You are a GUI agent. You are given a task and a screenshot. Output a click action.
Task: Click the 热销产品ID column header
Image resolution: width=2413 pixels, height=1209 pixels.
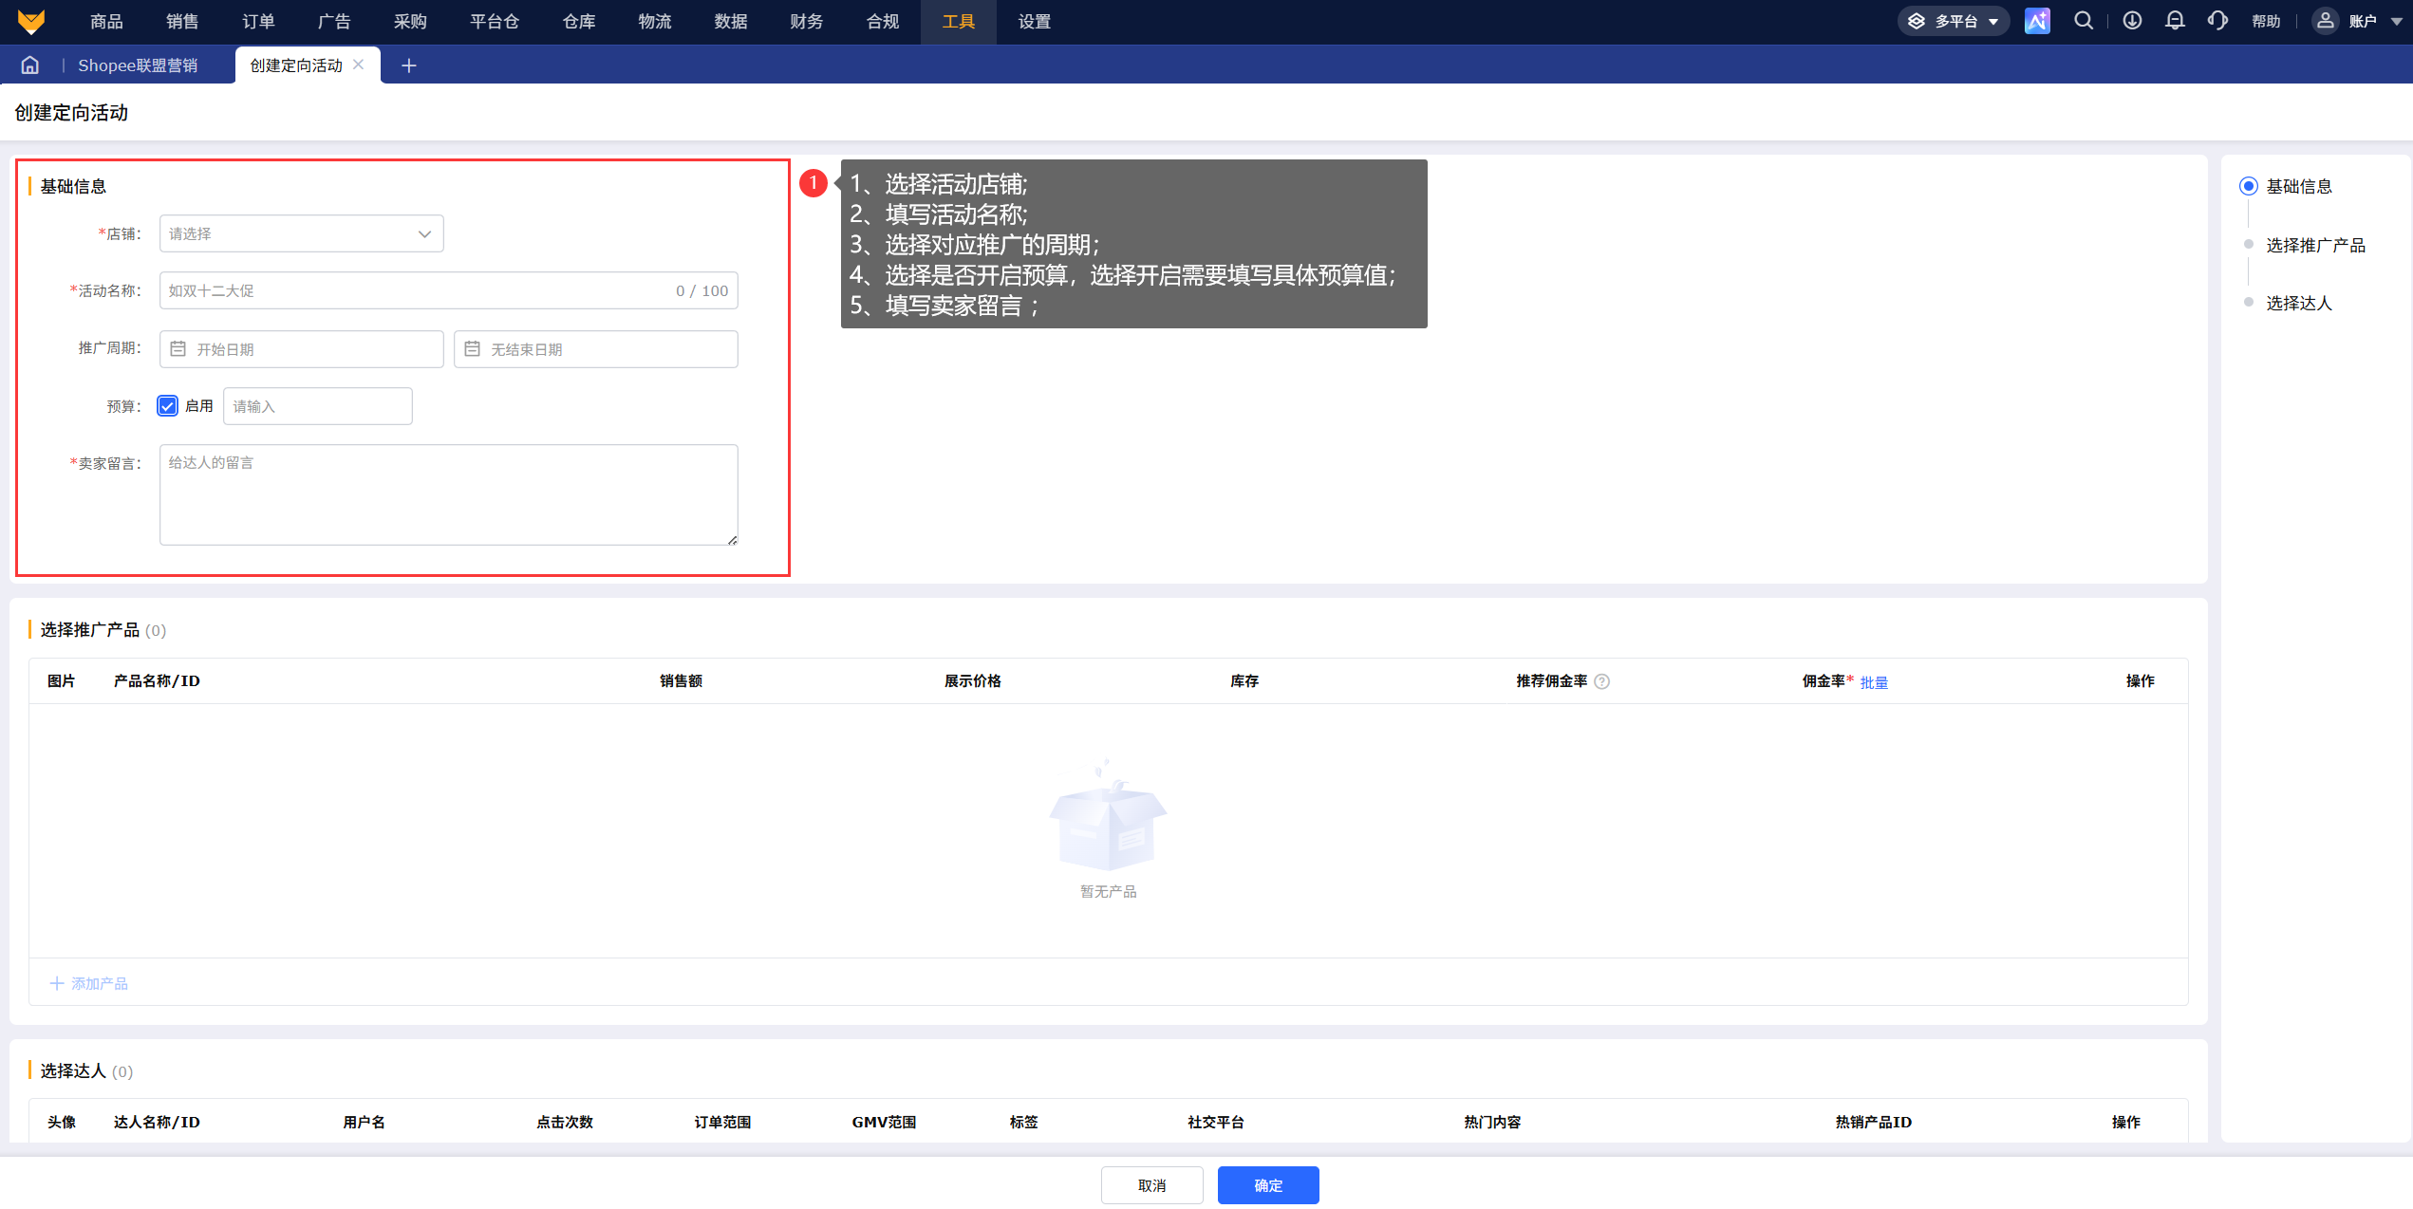(1873, 1122)
